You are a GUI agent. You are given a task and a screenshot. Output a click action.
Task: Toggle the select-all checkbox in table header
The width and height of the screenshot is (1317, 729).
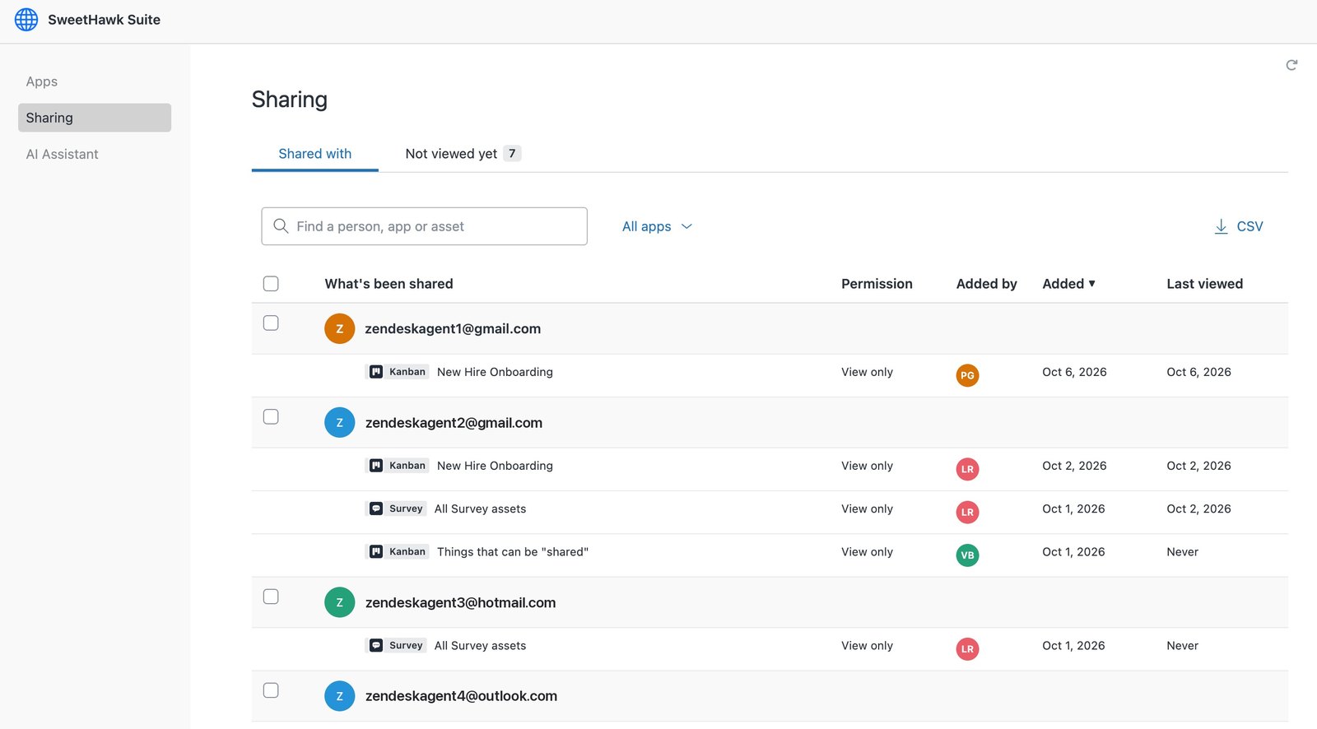(271, 284)
